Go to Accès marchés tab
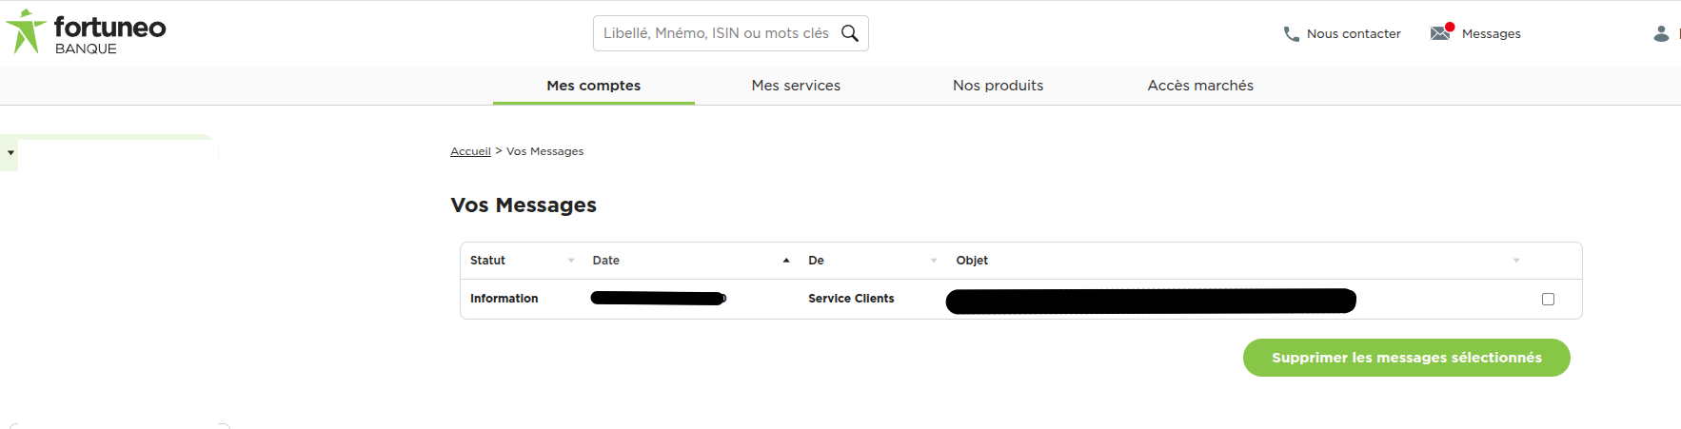1681x429 pixels. (1200, 86)
